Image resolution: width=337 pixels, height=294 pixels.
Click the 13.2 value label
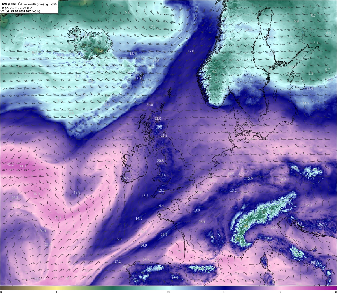click(233, 190)
